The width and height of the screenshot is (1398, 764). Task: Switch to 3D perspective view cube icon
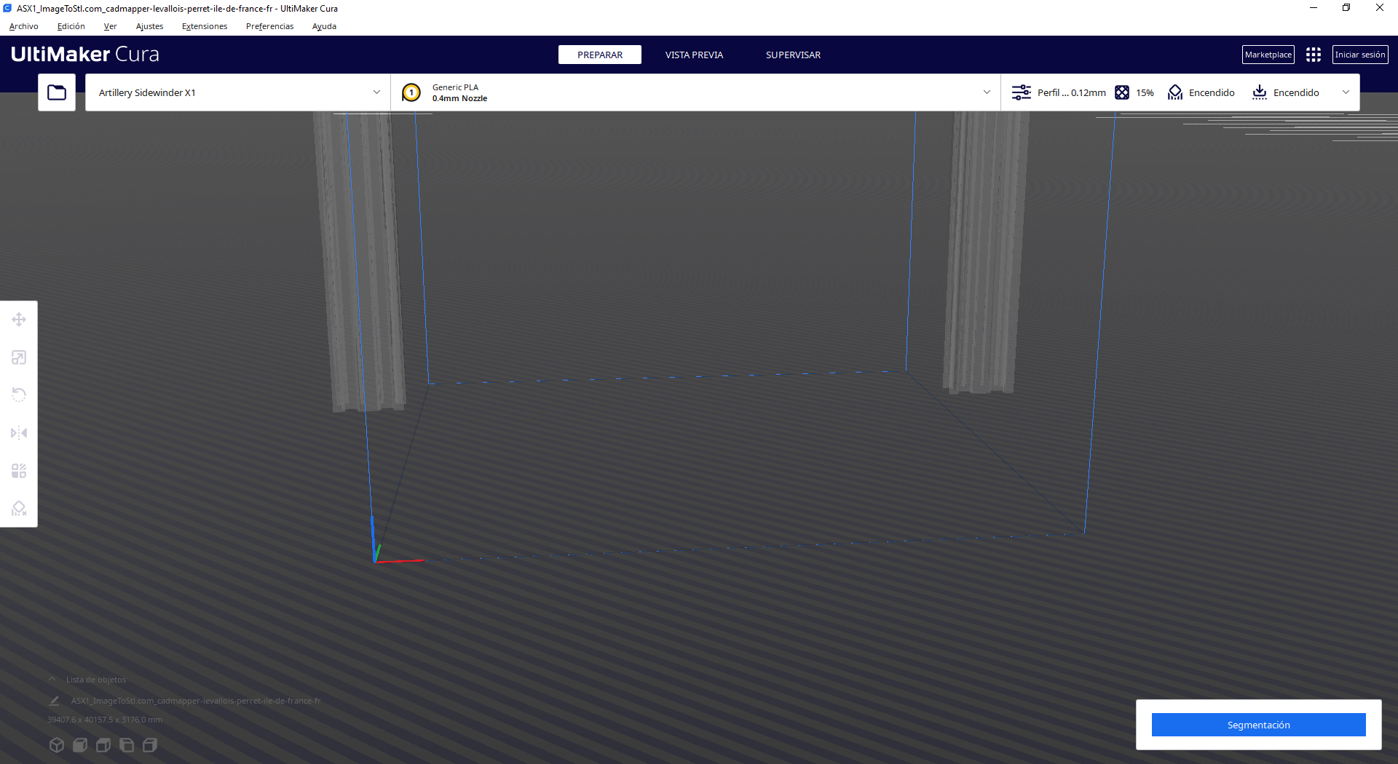click(57, 745)
